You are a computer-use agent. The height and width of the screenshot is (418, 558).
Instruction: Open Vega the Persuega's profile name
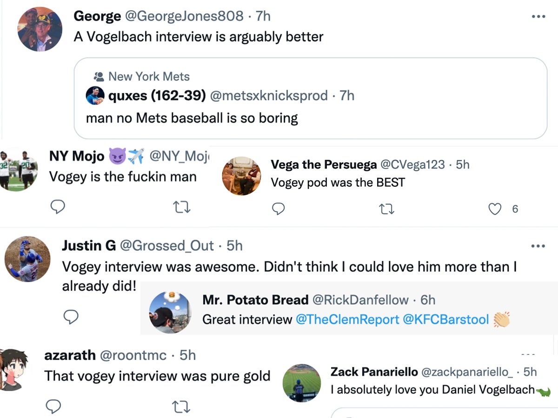[x=324, y=164]
